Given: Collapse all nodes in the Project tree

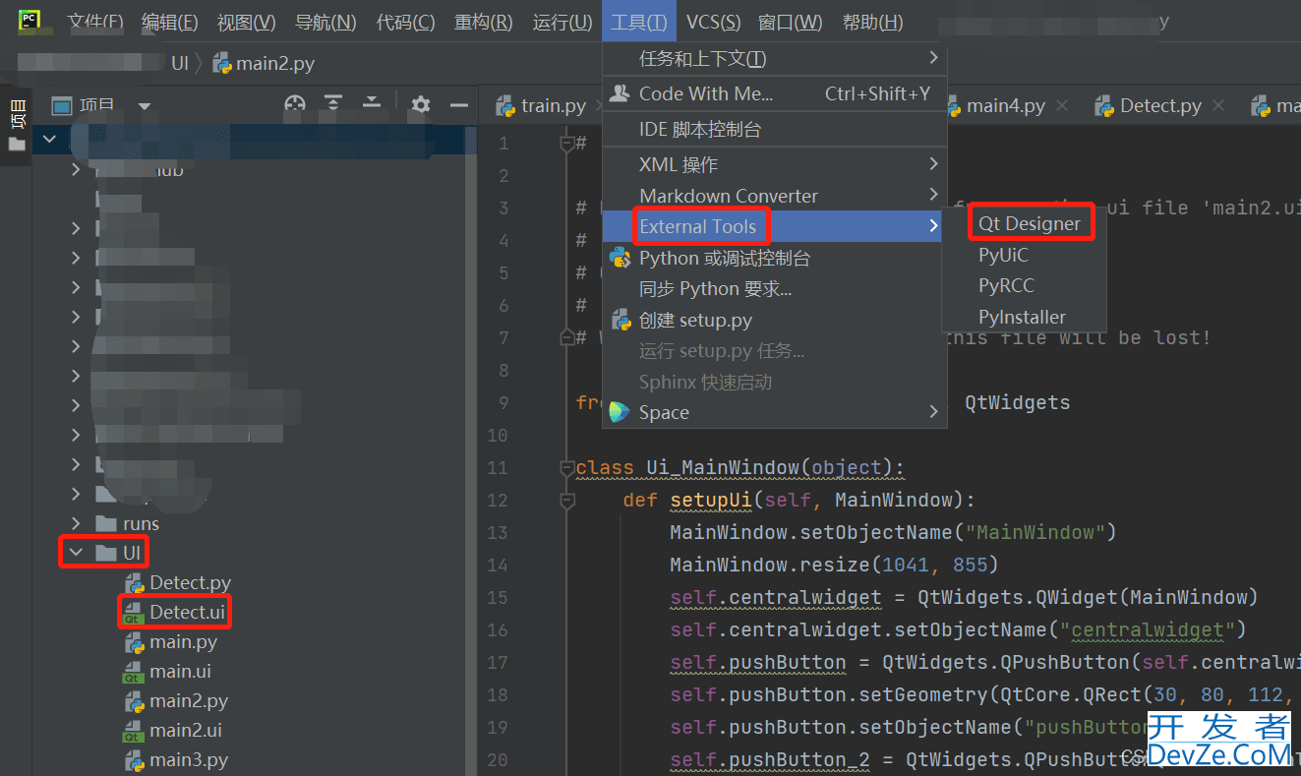Looking at the screenshot, I should [372, 104].
